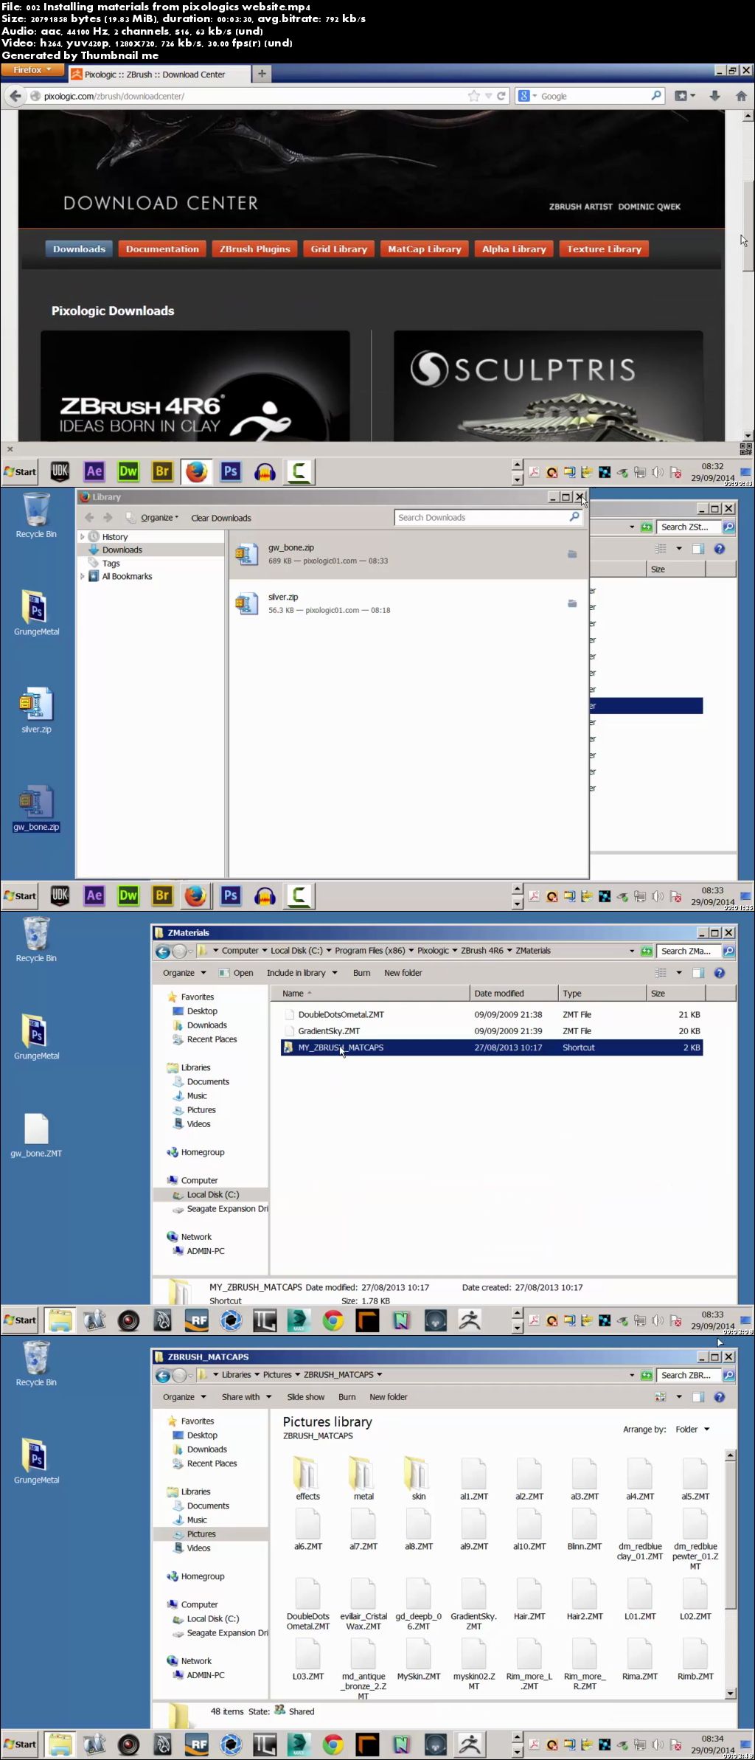
Task: Click Program Files (x86) in ZMaterials breadcrumb
Action: 370,951
